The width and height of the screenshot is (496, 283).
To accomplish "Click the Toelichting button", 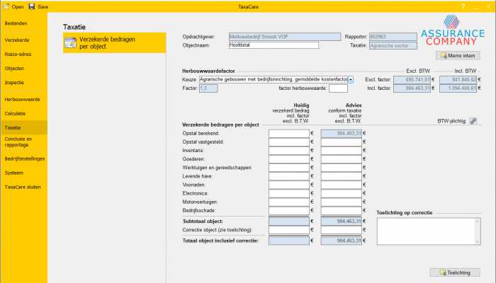I will click(455, 272).
